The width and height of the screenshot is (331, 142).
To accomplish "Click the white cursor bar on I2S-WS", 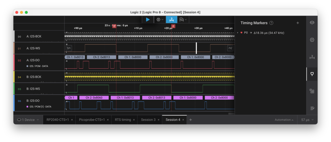I will [196, 48].
